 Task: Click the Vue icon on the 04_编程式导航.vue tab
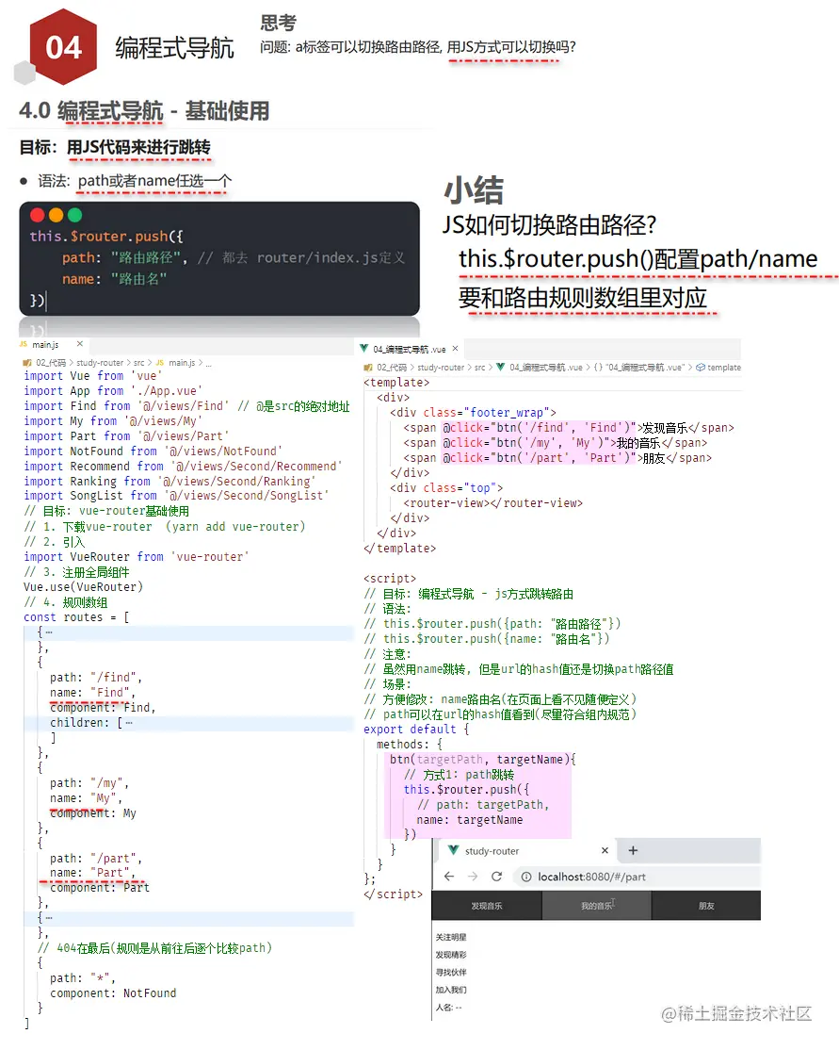pos(364,348)
